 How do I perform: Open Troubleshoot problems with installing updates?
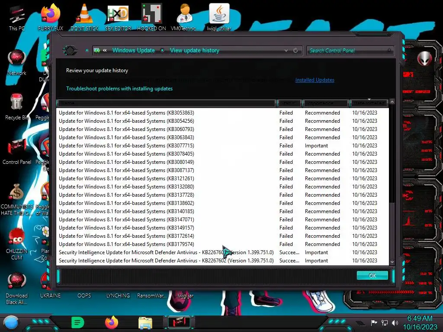point(119,89)
